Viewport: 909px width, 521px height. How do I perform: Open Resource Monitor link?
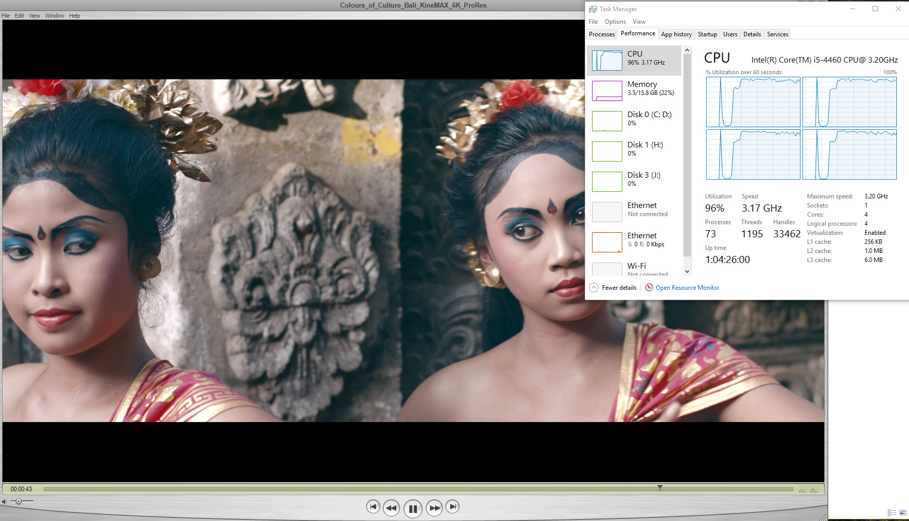(687, 288)
